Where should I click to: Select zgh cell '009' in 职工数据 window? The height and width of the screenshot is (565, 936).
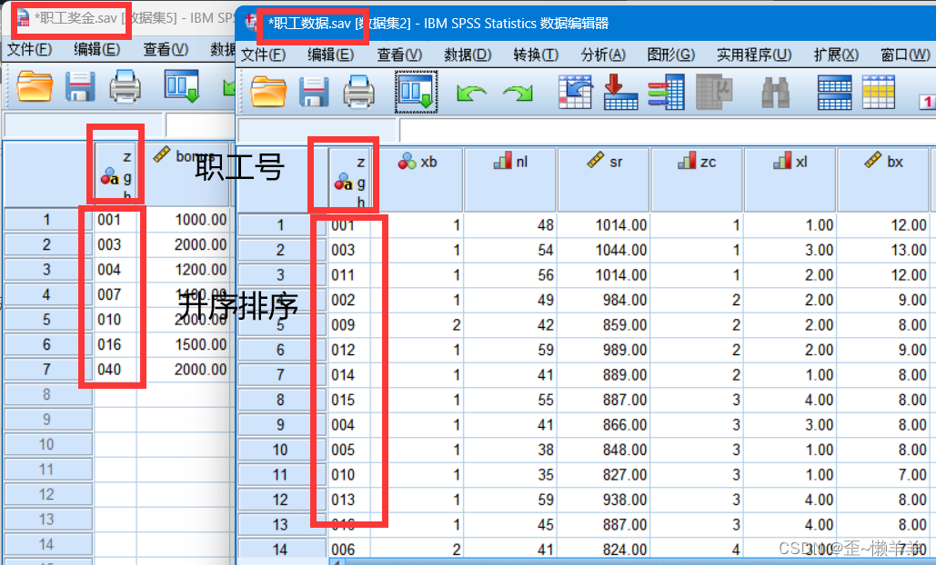[x=348, y=325]
